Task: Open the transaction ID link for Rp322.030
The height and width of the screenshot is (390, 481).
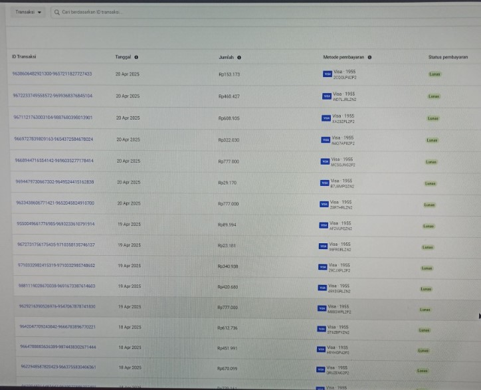Action: pyautogui.click(x=54, y=140)
